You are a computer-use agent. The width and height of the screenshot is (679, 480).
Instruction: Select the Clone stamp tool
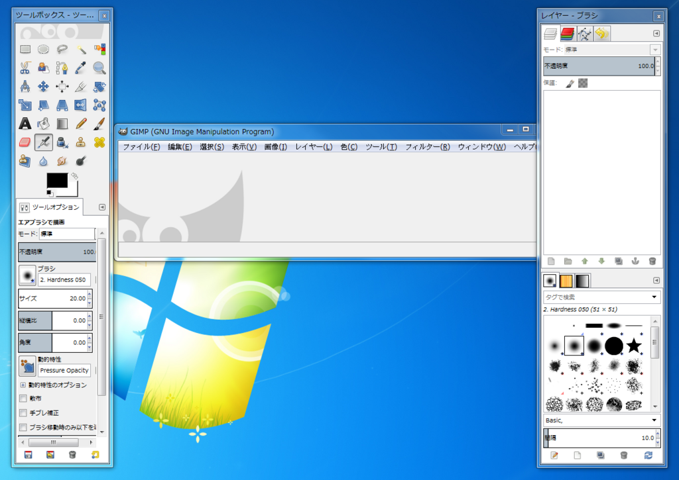[80, 142]
